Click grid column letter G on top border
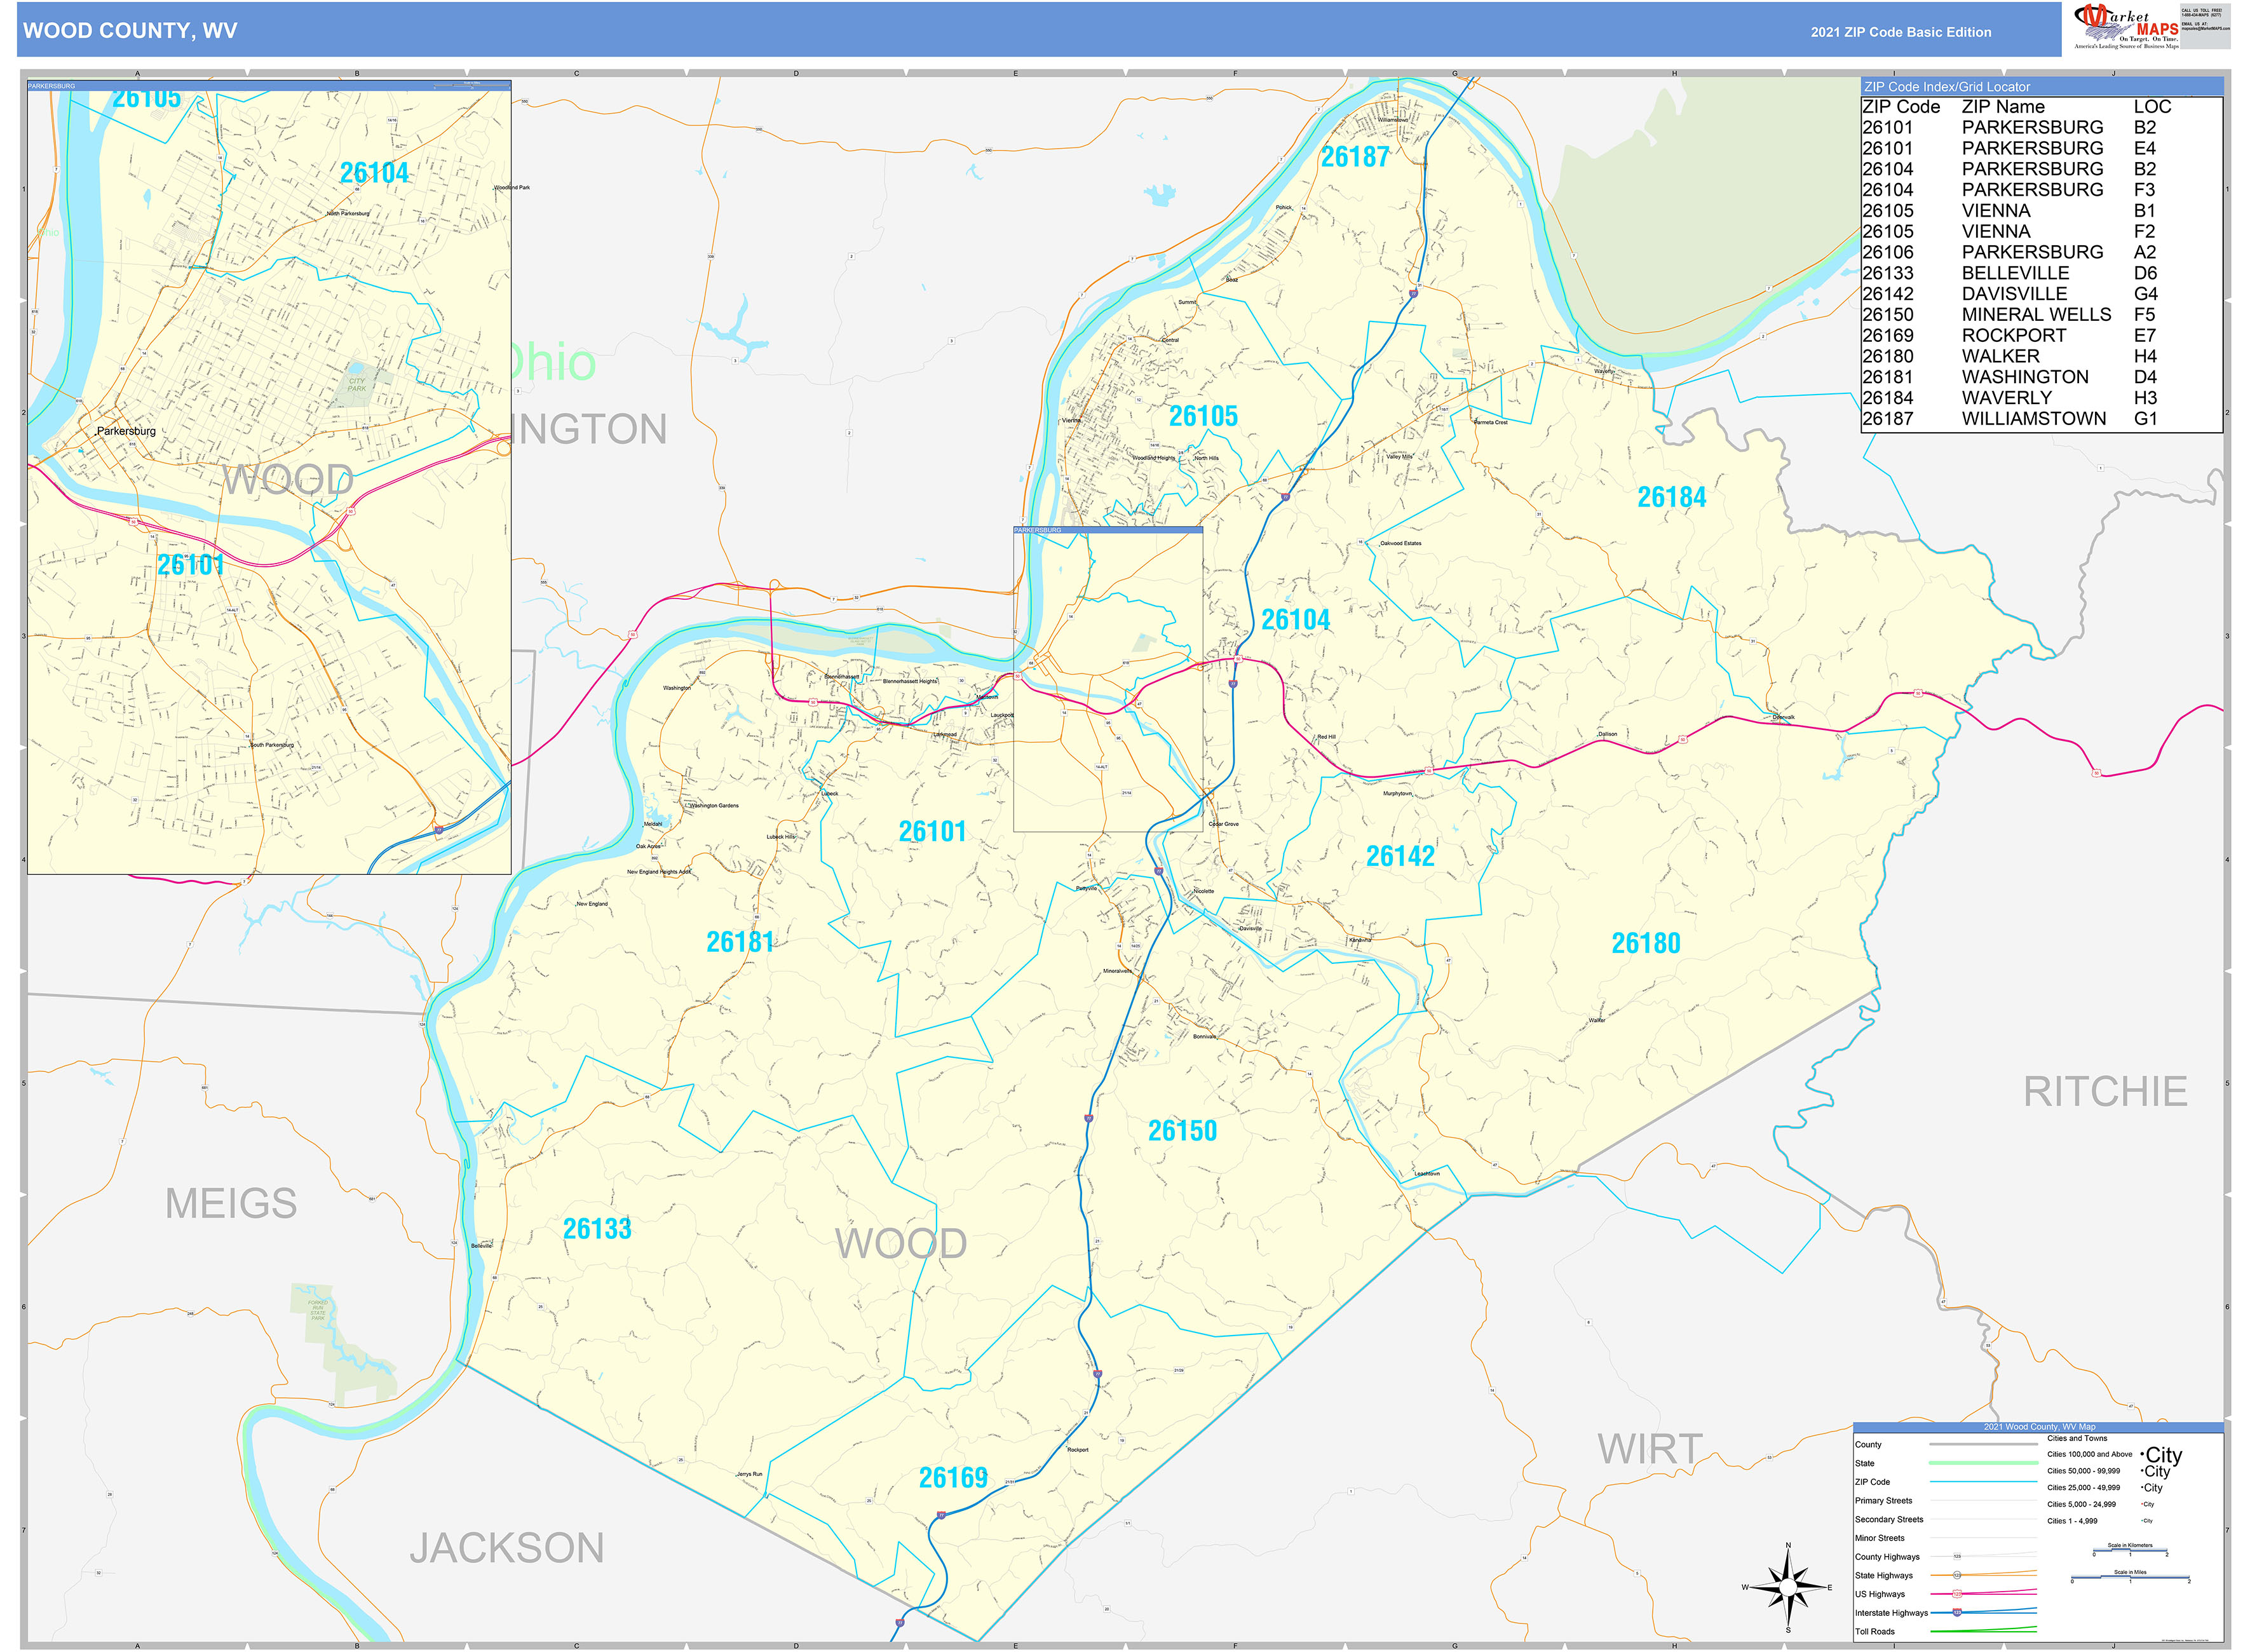This screenshot has height=1652, width=2250. (1453, 72)
